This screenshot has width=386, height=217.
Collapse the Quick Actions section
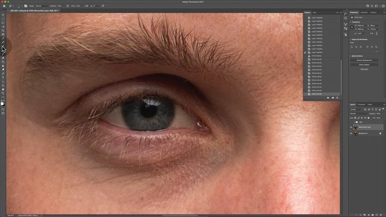pyautogui.click(x=350, y=56)
